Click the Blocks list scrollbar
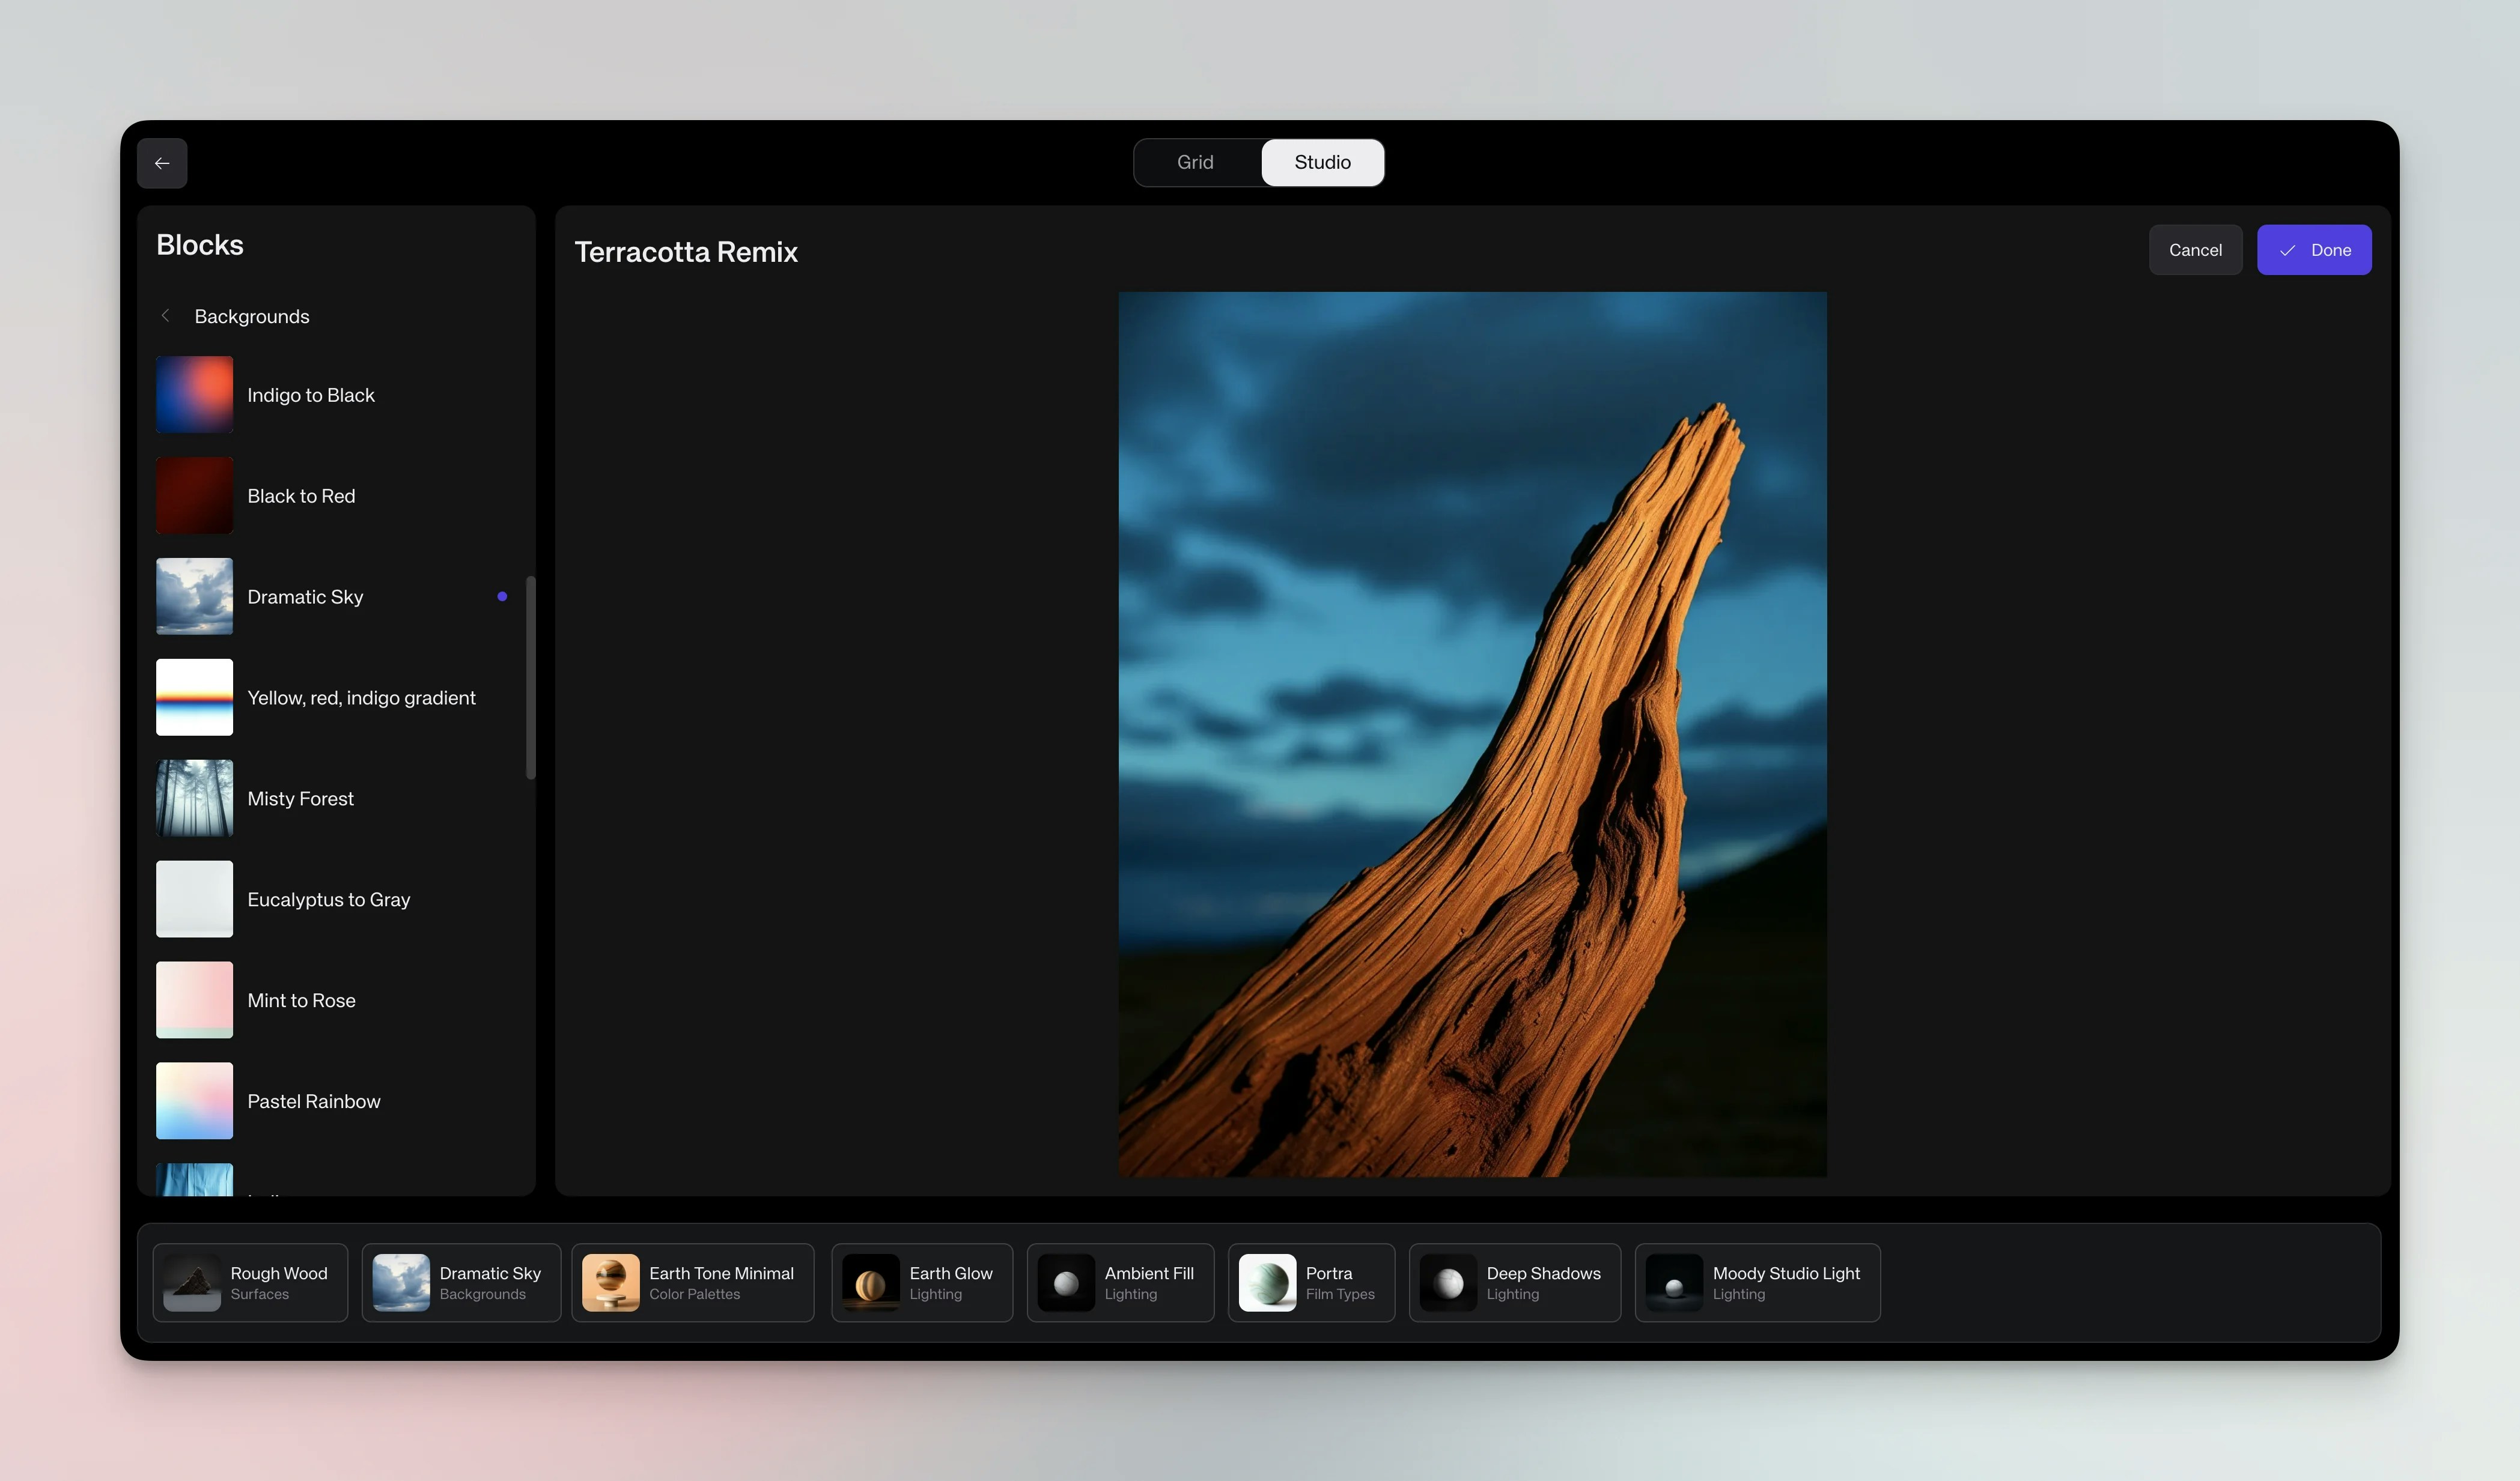Screen dimensions: 2520x1481 [531, 677]
